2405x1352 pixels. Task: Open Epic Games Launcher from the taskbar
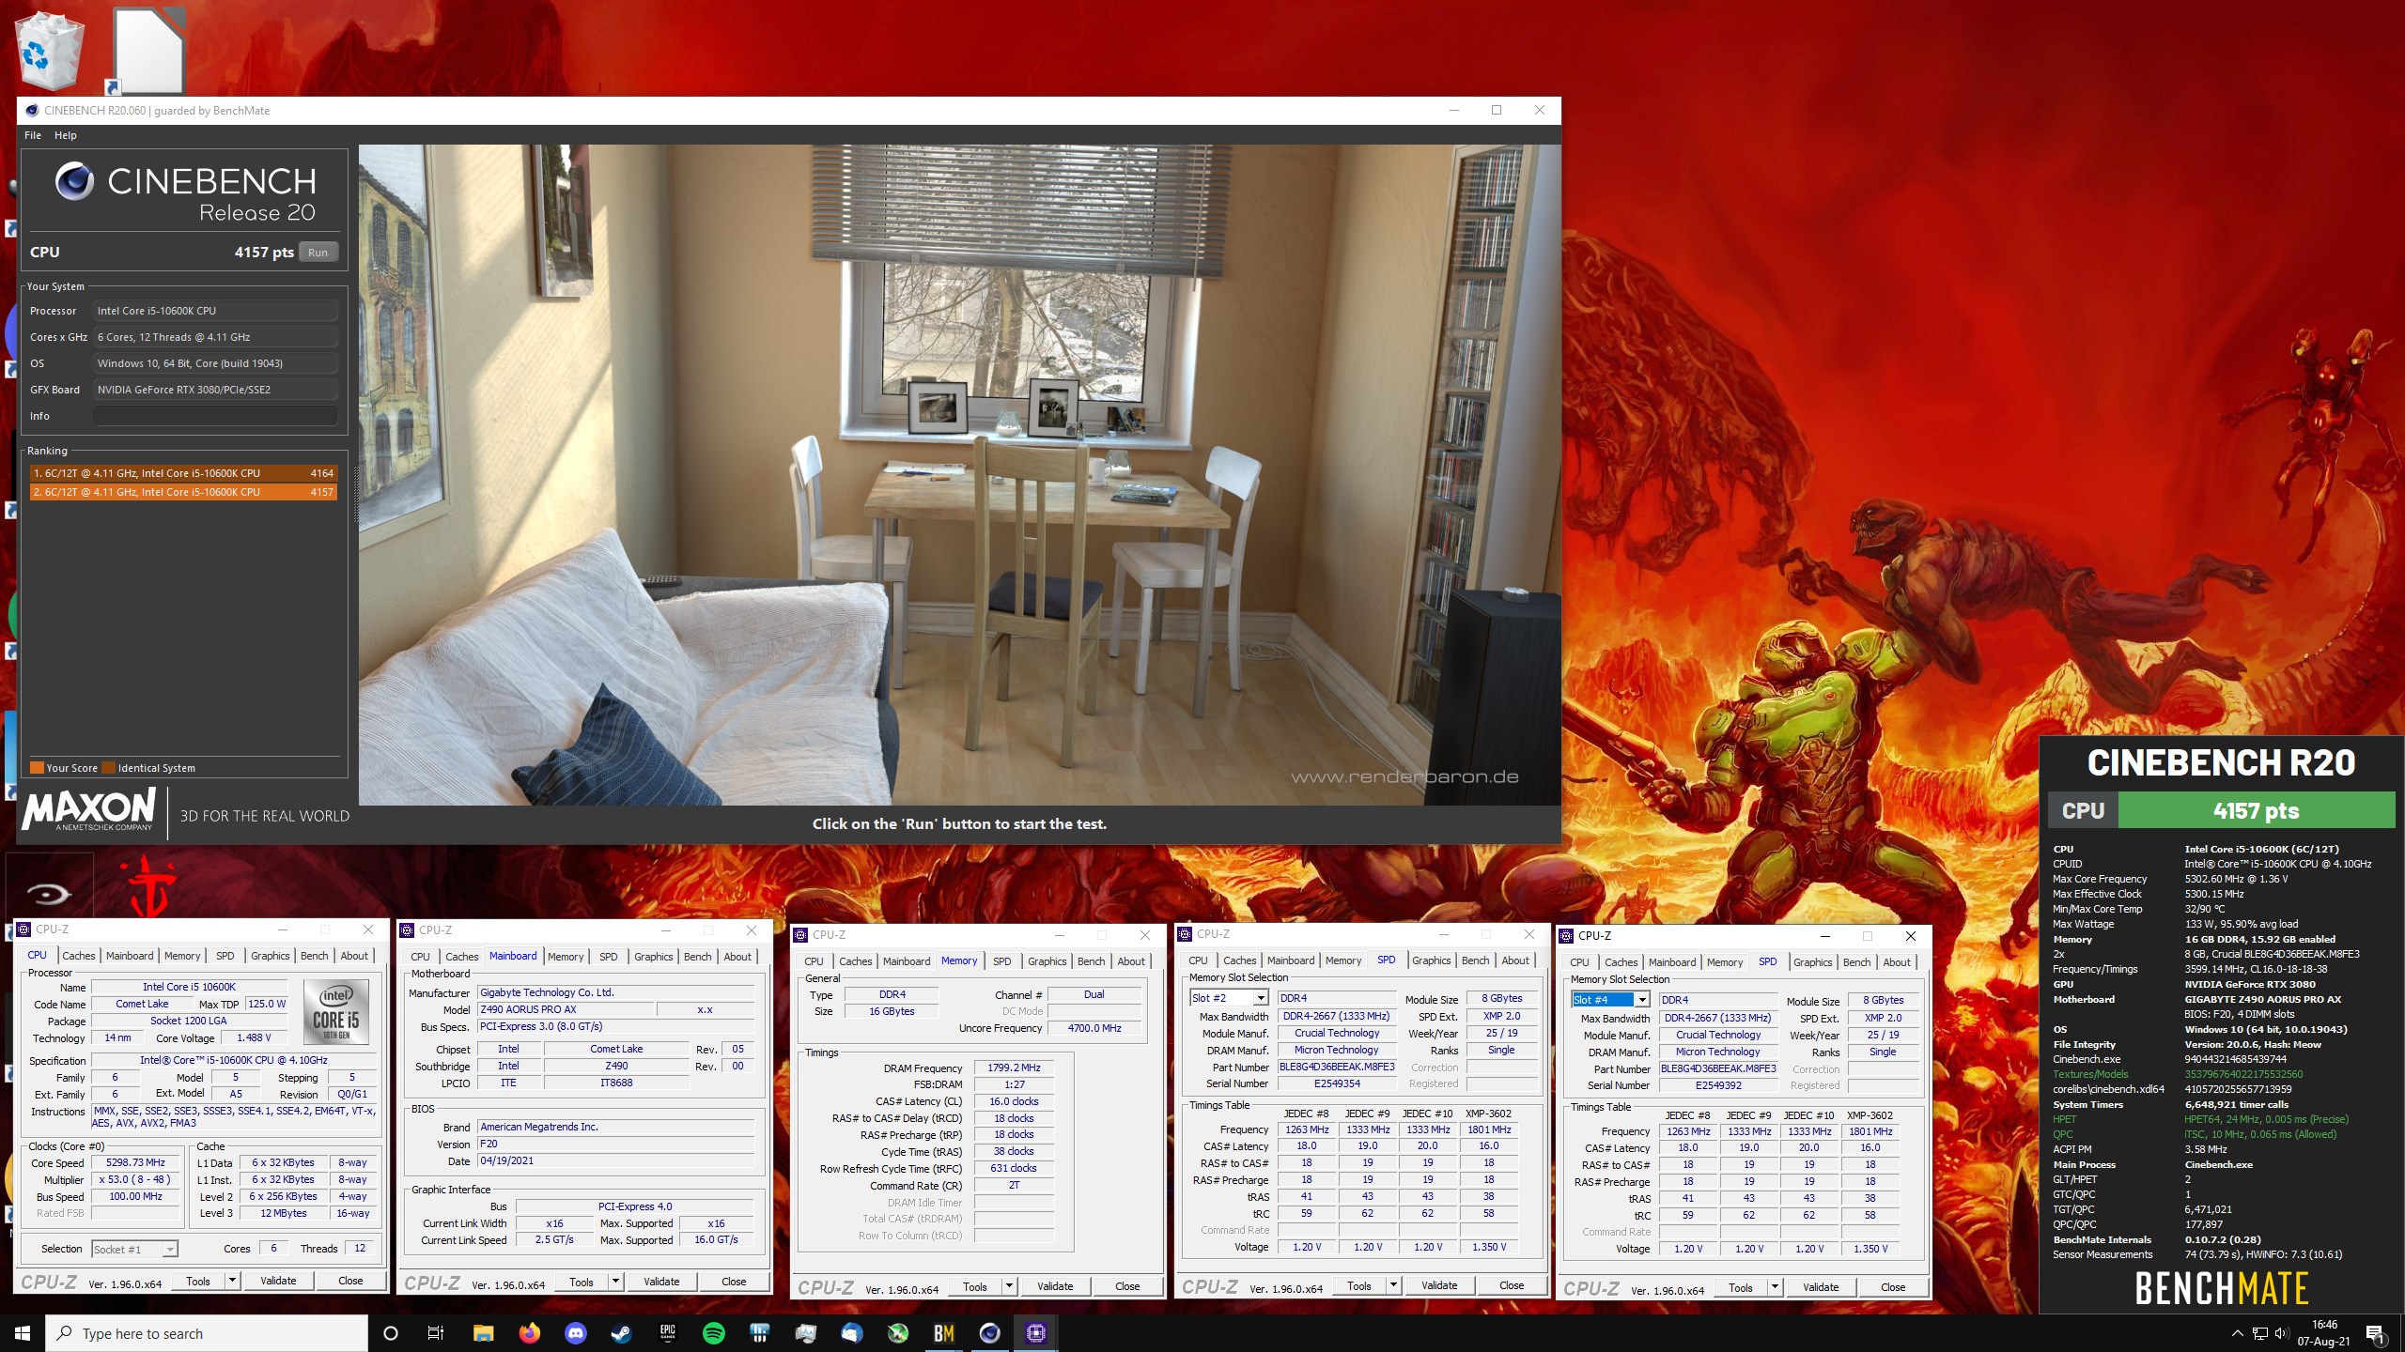[667, 1333]
